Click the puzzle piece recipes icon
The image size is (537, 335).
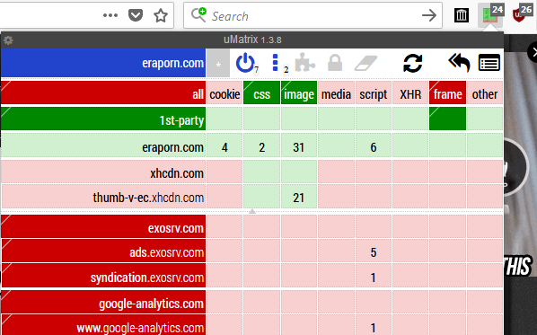click(304, 63)
